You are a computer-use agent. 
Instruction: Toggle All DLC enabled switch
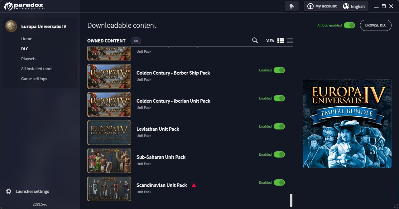coord(349,25)
